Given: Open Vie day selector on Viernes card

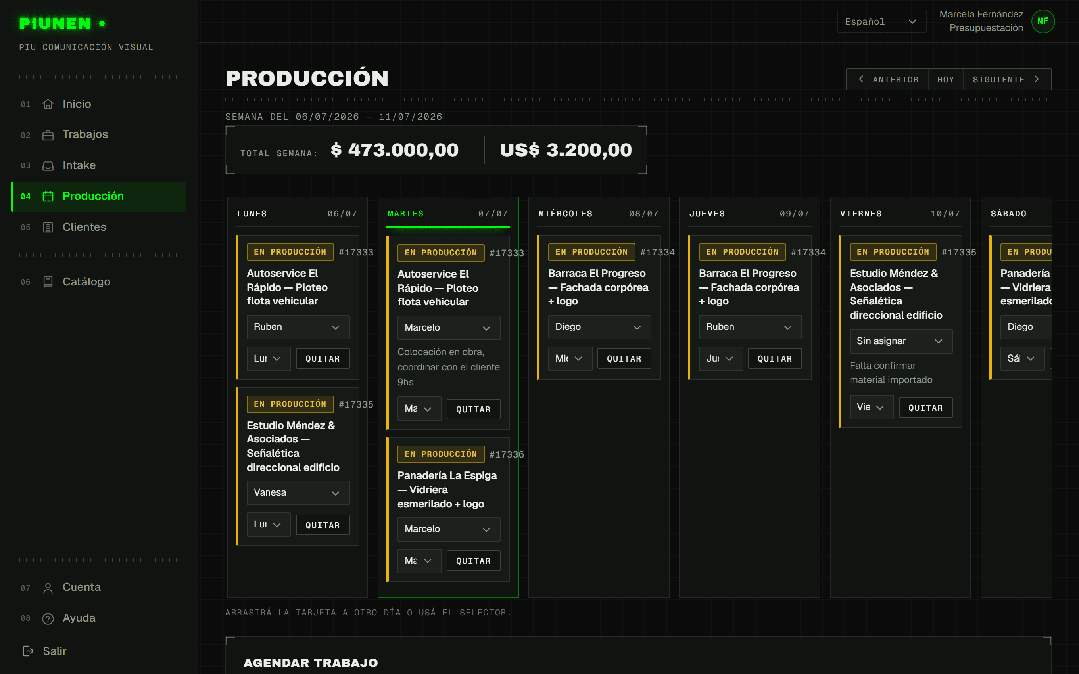Looking at the screenshot, I should 871,407.
